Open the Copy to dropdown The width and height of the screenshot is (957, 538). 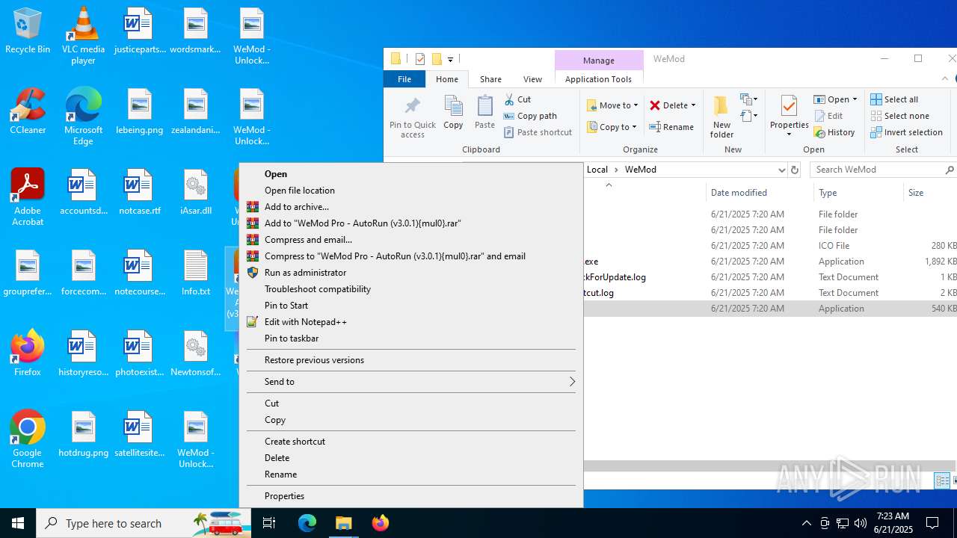point(612,127)
